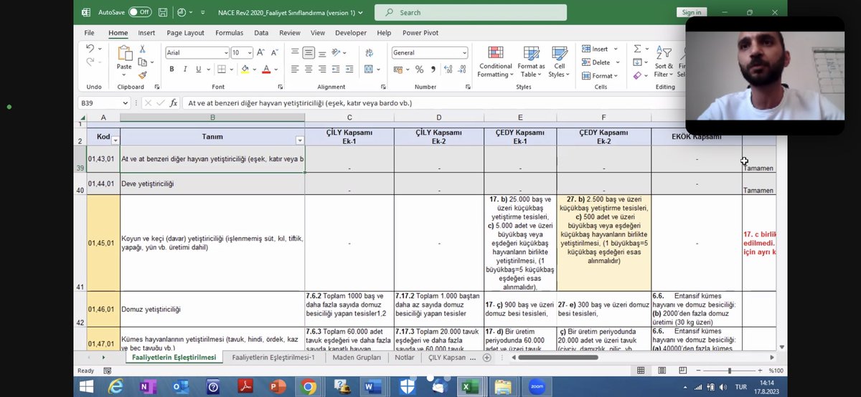Image resolution: width=861 pixels, height=397 pixels.
Task: Open the General number format dropdown
Action: tap(464, 53)
